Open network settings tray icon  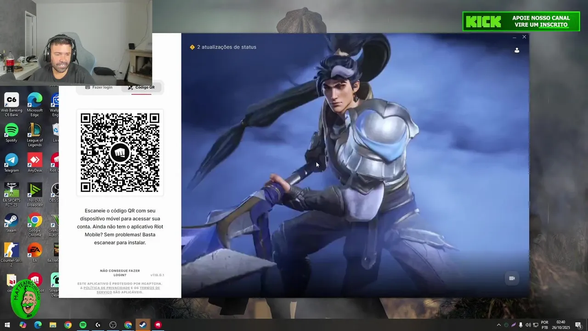coord(536,325)
